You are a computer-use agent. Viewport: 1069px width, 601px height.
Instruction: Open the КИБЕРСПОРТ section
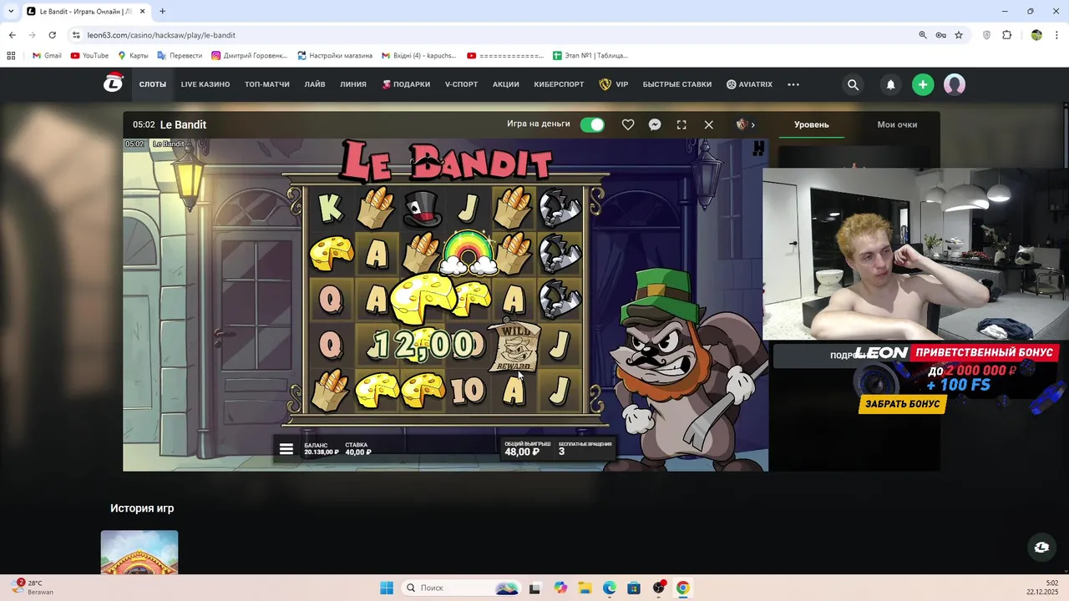coord(560,84)
